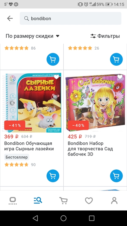Image resolution: width=127 pixels, height=226 pixels.
Task: Add Сад бабочек set to cart
Action: point(116,176)
